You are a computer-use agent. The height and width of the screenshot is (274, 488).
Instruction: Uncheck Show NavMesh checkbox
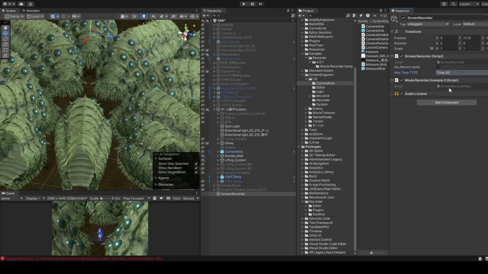[196, 168]
